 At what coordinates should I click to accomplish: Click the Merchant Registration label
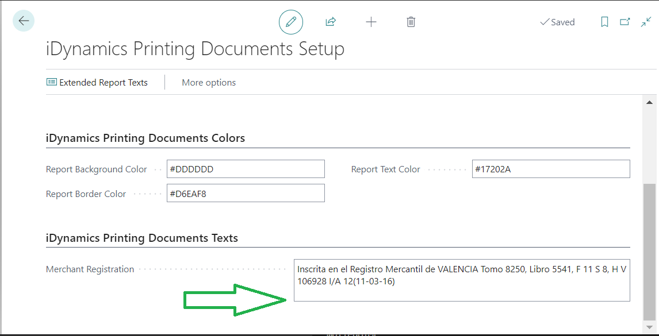(90, 269)
